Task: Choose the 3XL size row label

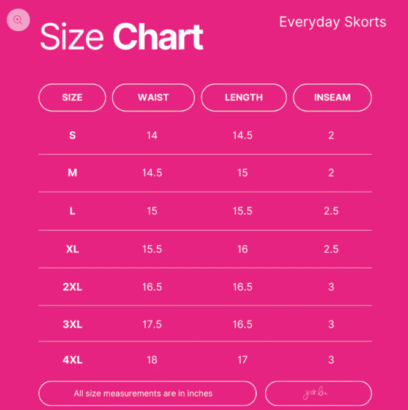Action: 72,324
